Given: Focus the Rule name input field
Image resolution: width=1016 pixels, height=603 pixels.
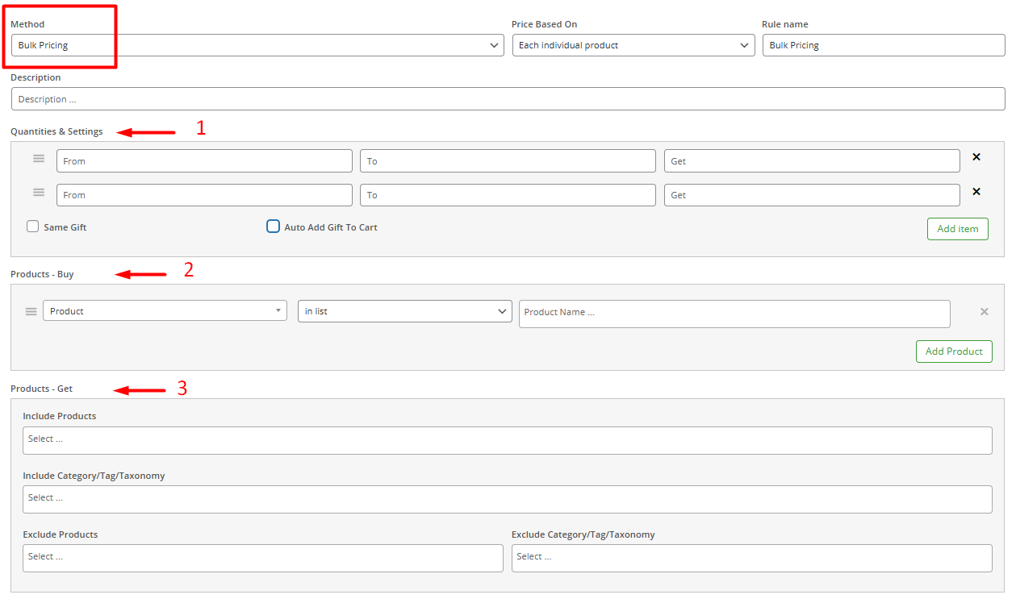Looking at the screenshot, I should [x=883, y=45].
